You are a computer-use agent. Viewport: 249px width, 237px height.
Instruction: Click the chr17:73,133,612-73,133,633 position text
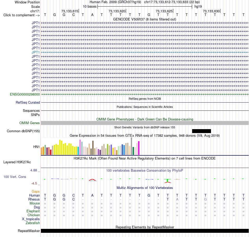[172, 2]
